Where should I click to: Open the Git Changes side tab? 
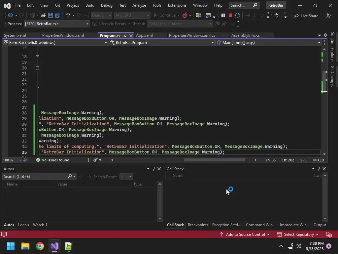click(332, 76)
